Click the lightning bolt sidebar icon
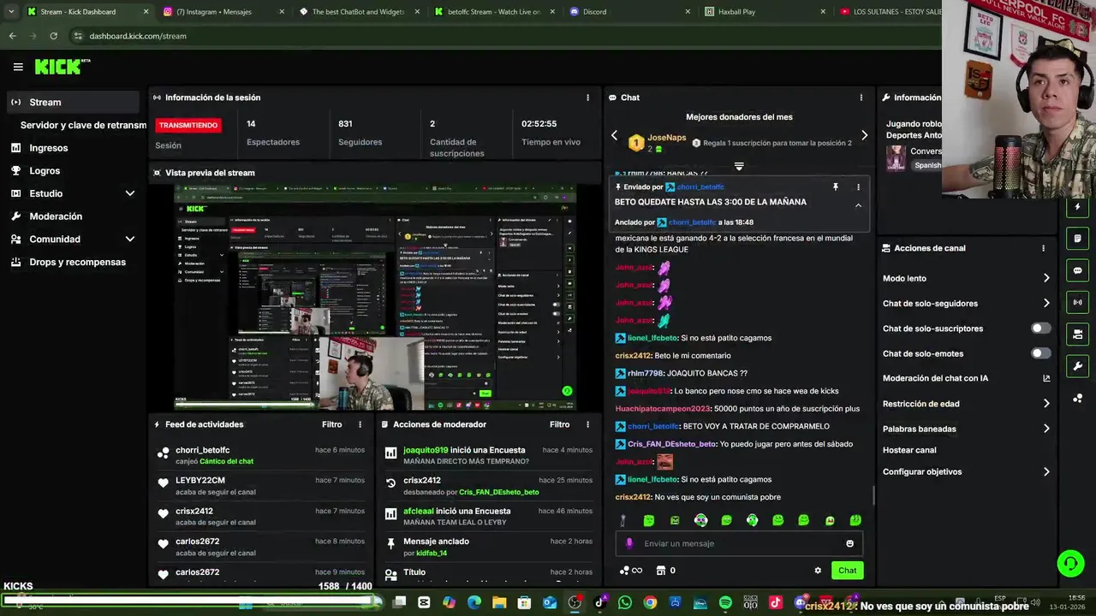Image resolution: width=1096 pixels, height=616 pixels. click(x=1077, y=207)
